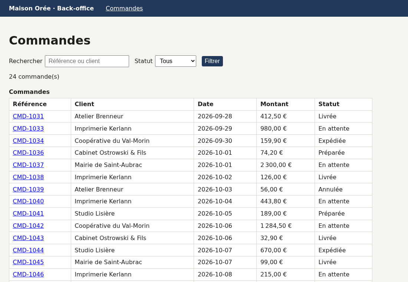Click amount 2 300,00 €
This screenshot has height=282, width=408.
pos(276,165)
